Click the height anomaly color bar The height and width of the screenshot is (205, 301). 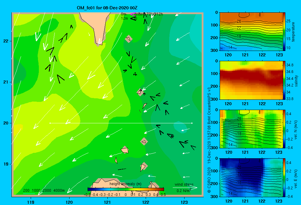click(126, 189)
